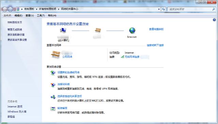This screenshot has height=124, width=218.
Task: Expand the arrow after 所有控制面板项 breadcrumb
Action: coord(59,9)
